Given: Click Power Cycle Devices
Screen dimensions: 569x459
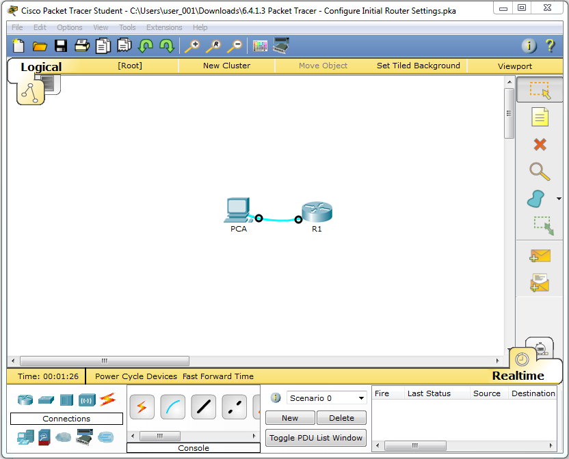Looking at the screenshot, I should [136, 376].
